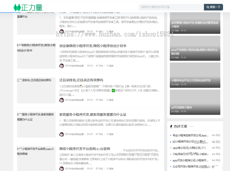Open sidebar card 会员管理小程序开发
This screenshot has width=230, height=171.
pos(195,23)
